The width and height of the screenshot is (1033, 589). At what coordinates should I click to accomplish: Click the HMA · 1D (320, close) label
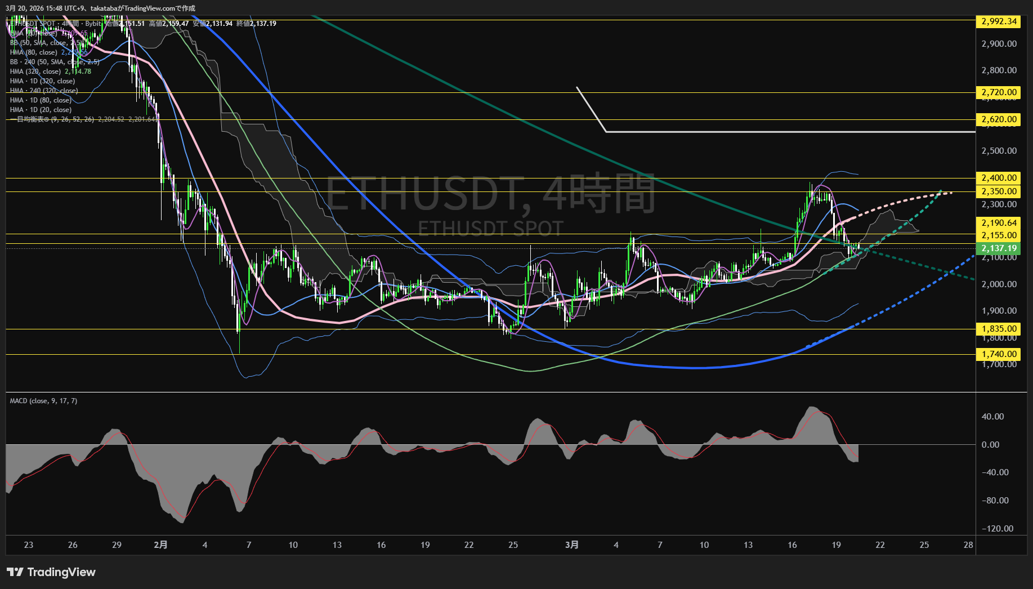[42, 81]
